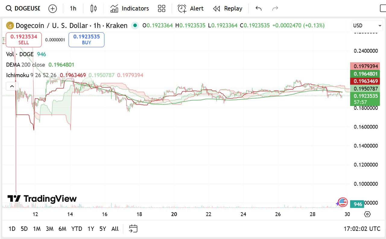This screenshot has width=386, height=239.
Task: Open the symbol search magnifier
Action: tap(8, 8)
